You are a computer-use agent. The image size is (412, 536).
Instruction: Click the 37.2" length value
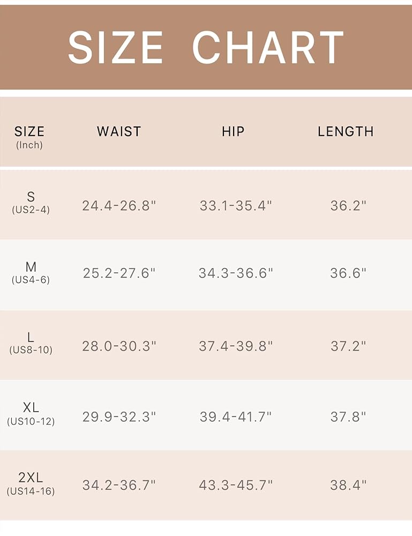348,346
